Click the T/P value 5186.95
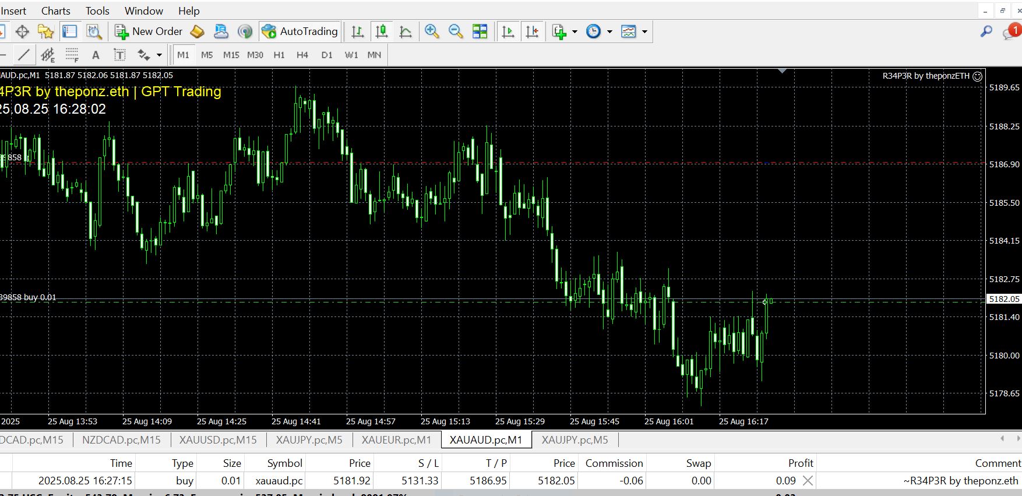Image resolution: width=1022 pixels, height=496 pixels. (488, 481)
